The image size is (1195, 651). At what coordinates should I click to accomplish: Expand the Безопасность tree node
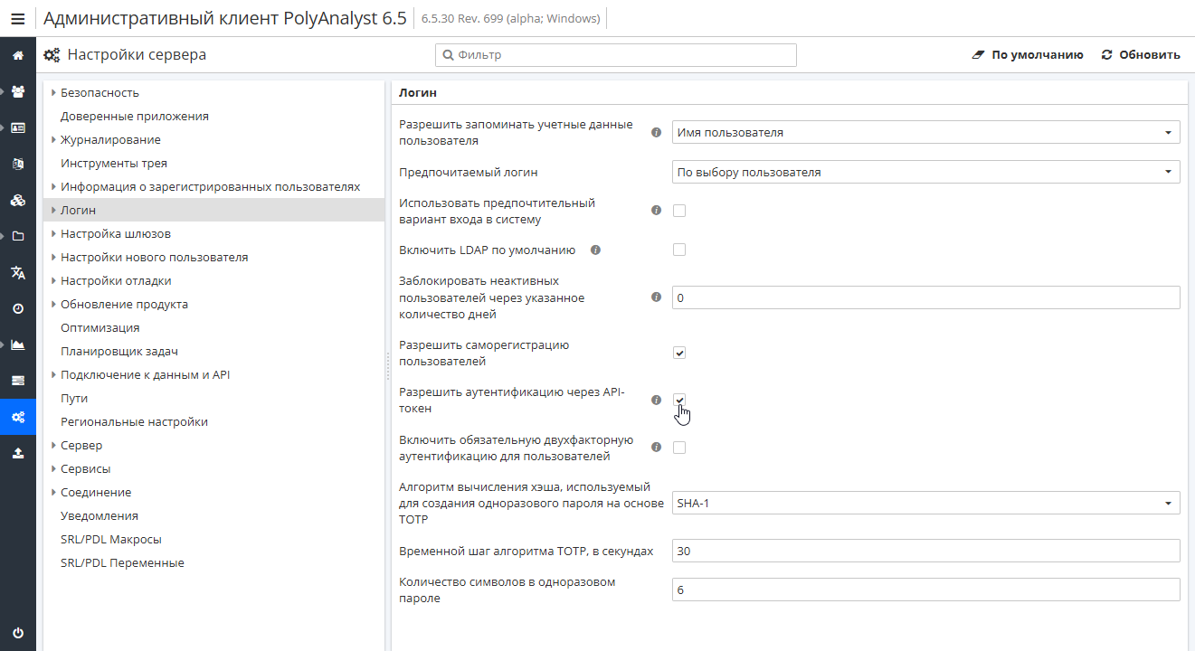53,92
